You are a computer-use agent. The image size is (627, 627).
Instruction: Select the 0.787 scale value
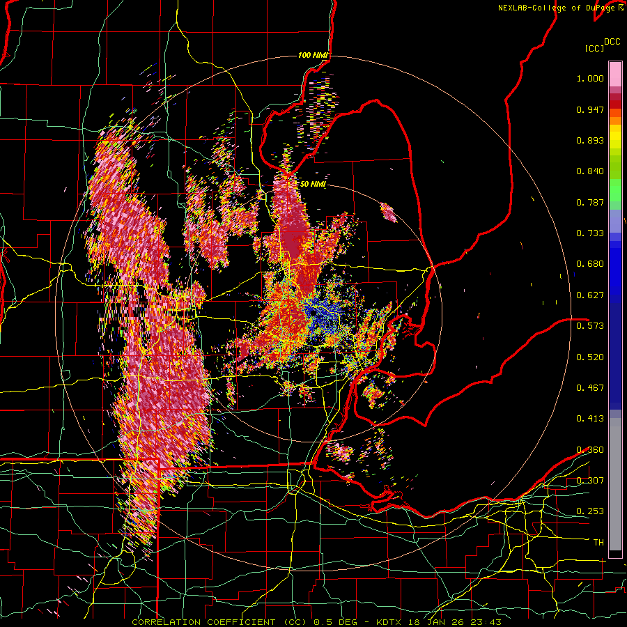click(x=590, y=202)
